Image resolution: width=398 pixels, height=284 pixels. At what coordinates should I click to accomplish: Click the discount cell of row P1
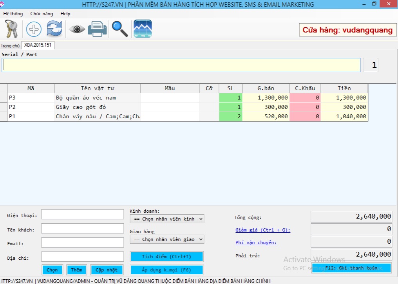click(305, 116)
